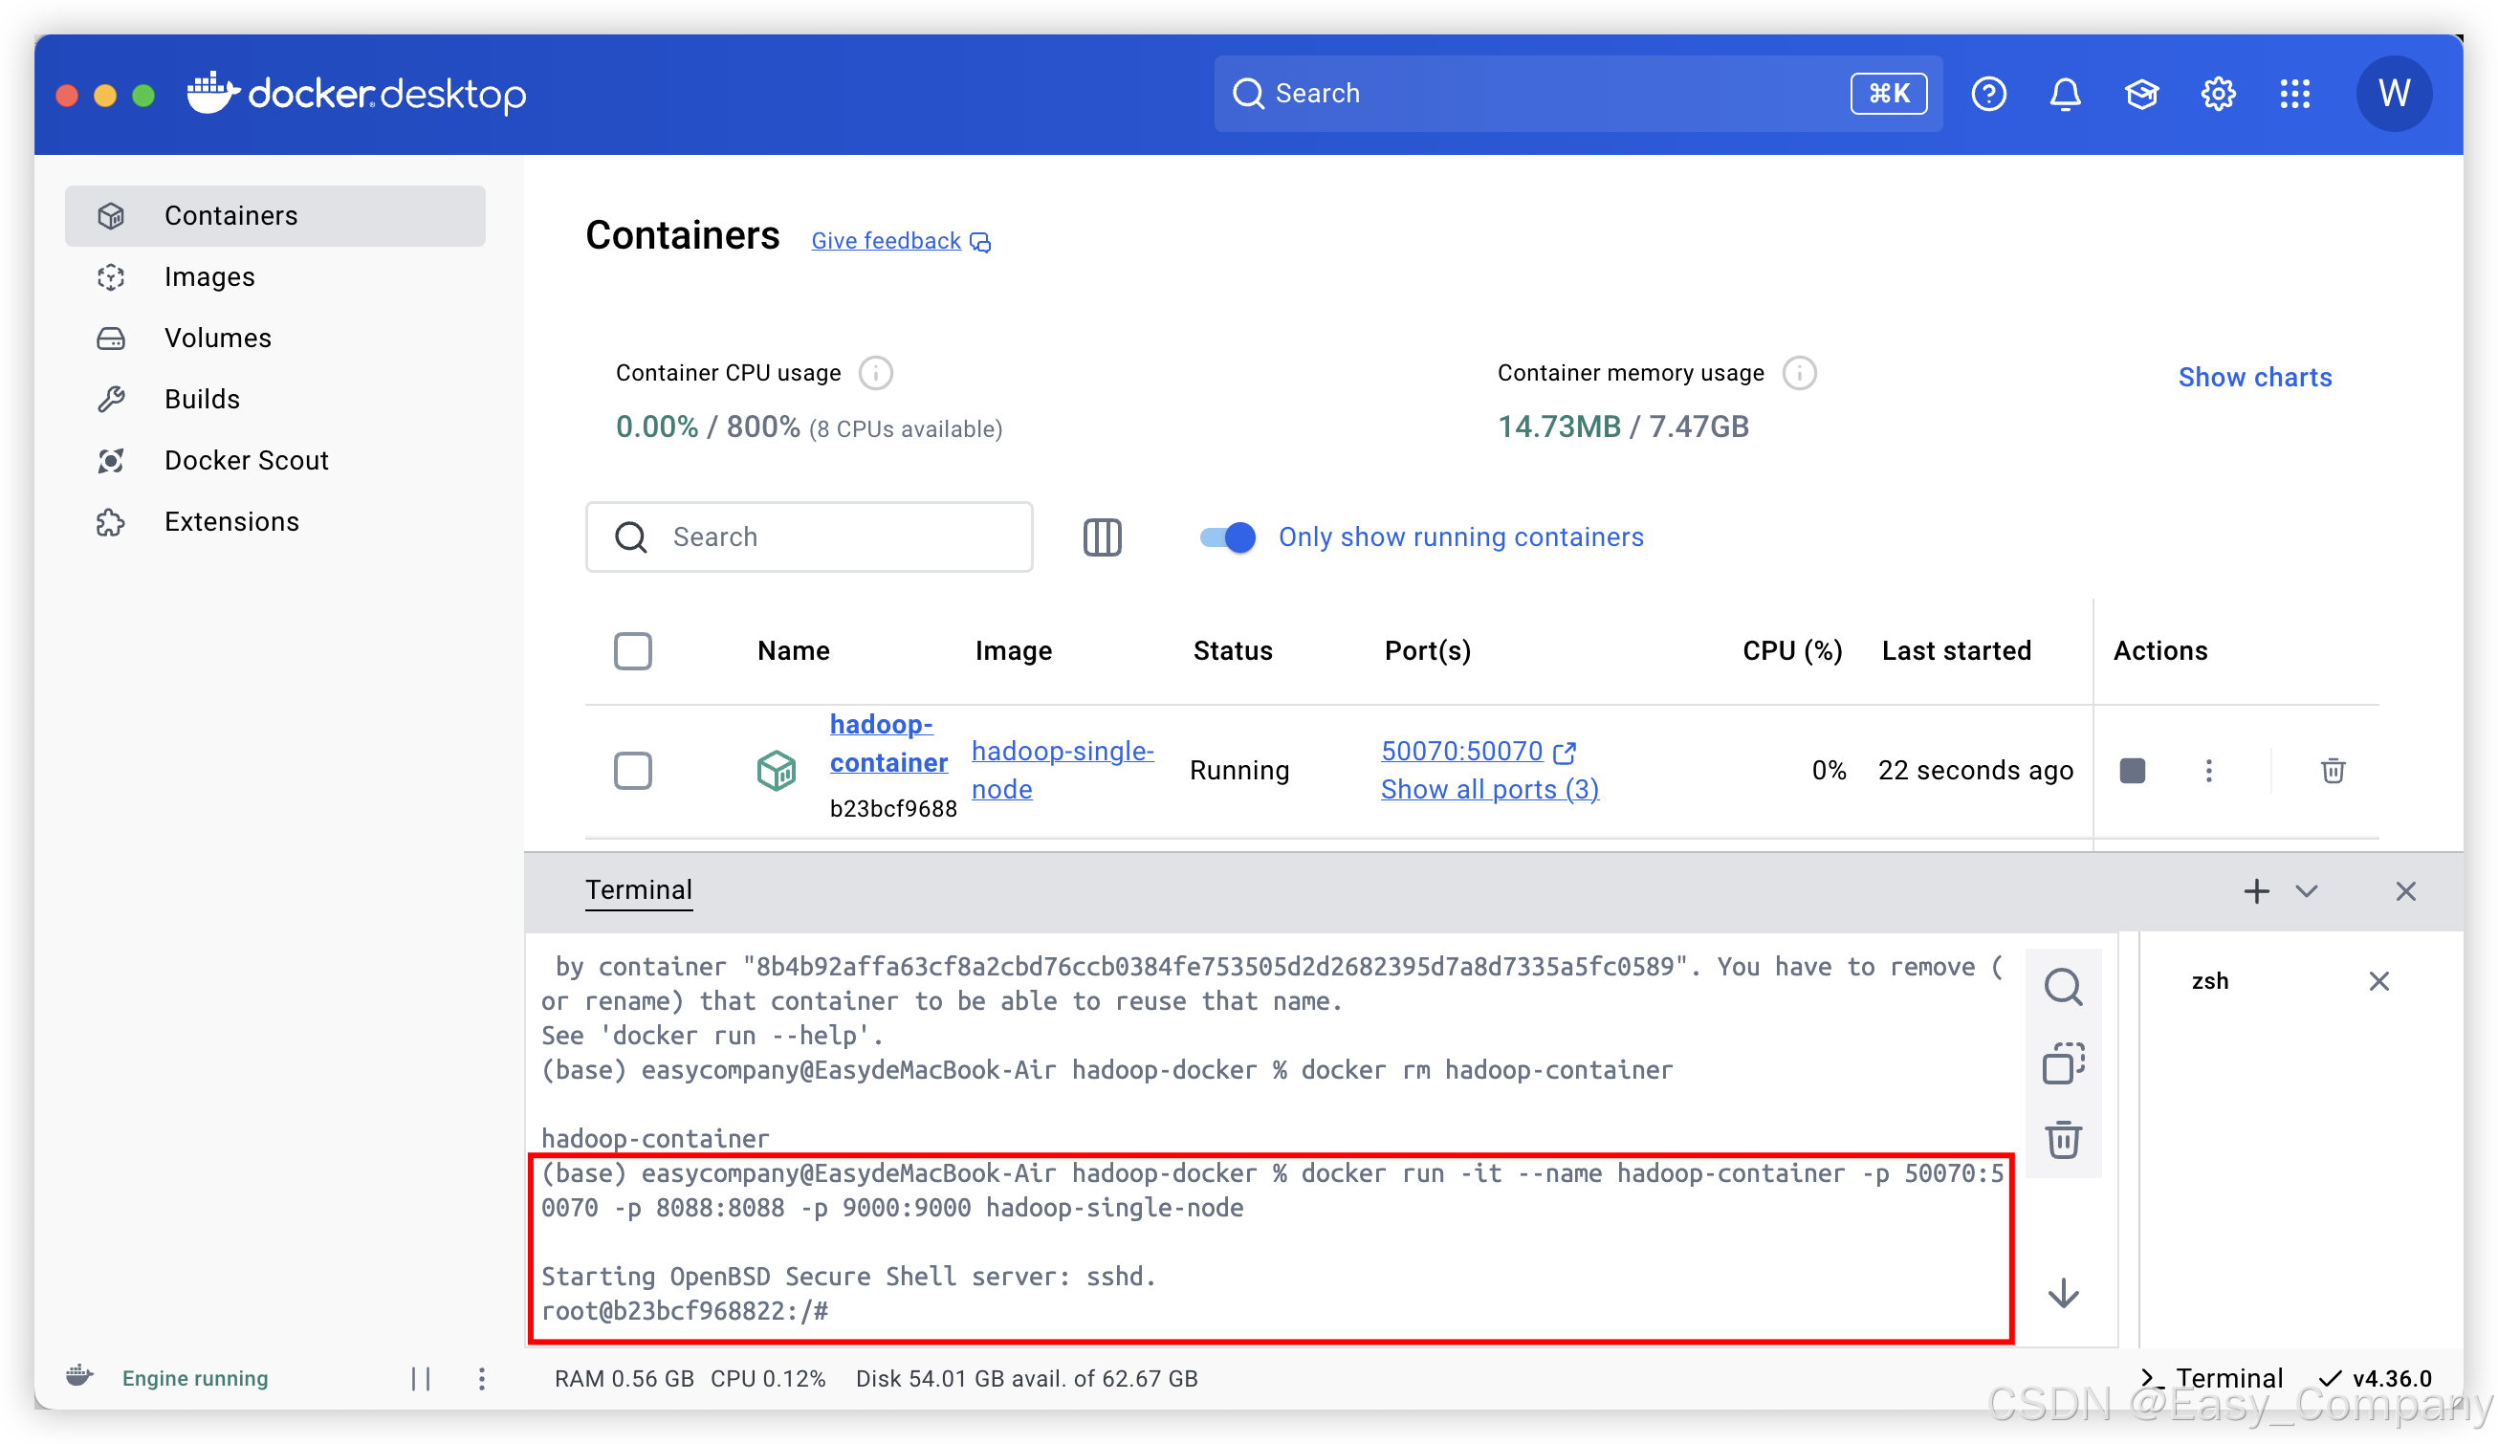Click Show charts

pos(2254,377)
